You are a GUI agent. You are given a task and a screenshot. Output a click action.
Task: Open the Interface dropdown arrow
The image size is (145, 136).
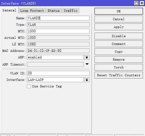click(87, 80)
